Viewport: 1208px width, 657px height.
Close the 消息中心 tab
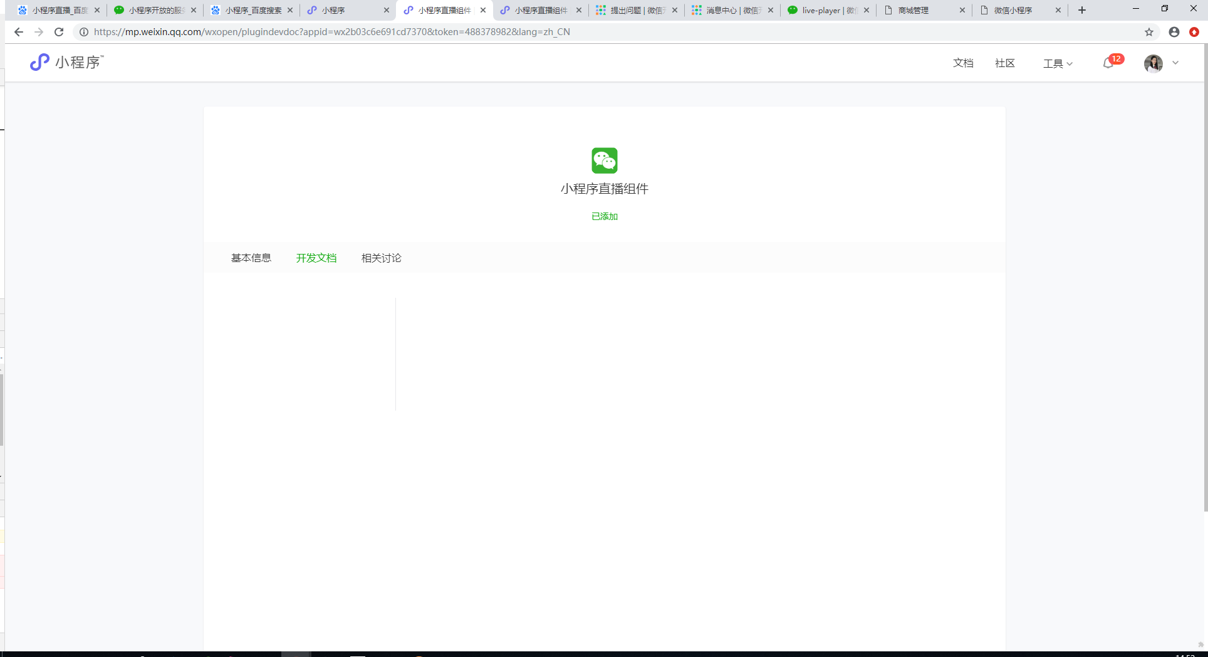point(771,10)
